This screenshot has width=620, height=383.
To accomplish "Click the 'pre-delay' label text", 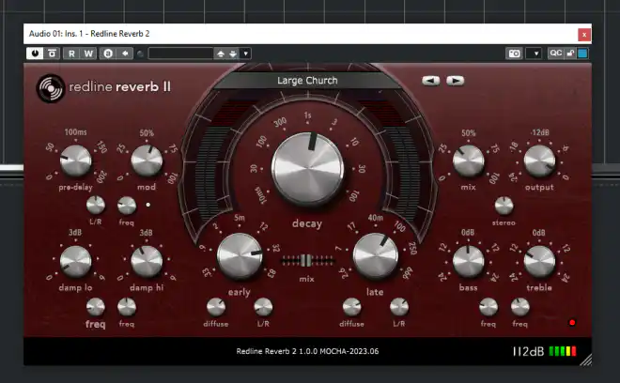I will click(75, 188).
